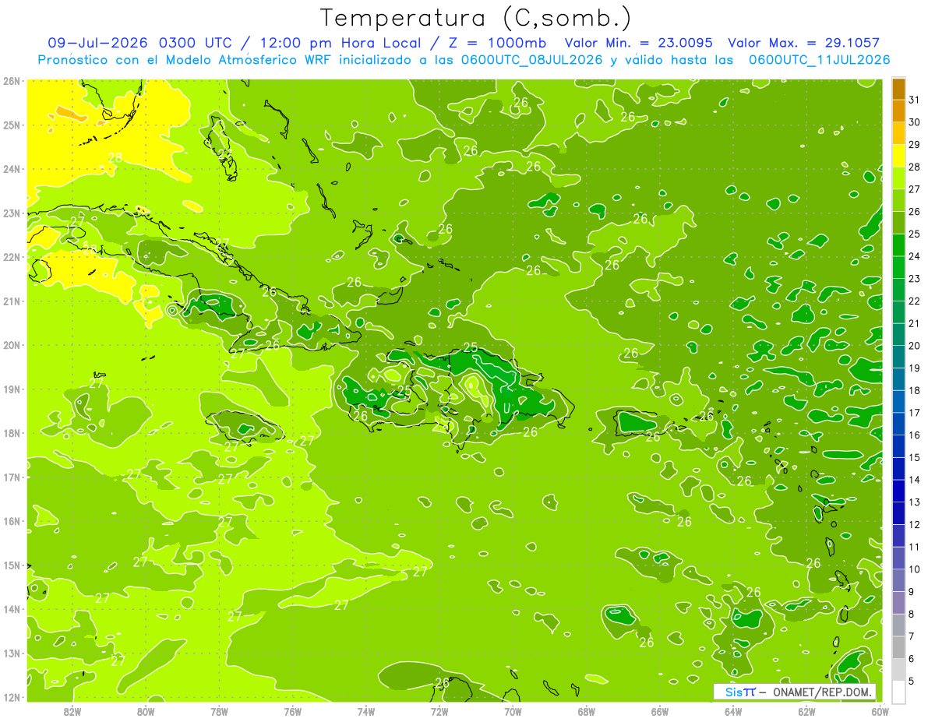
Task: Click the 16N latitude label
Action: tap(12, 521)
